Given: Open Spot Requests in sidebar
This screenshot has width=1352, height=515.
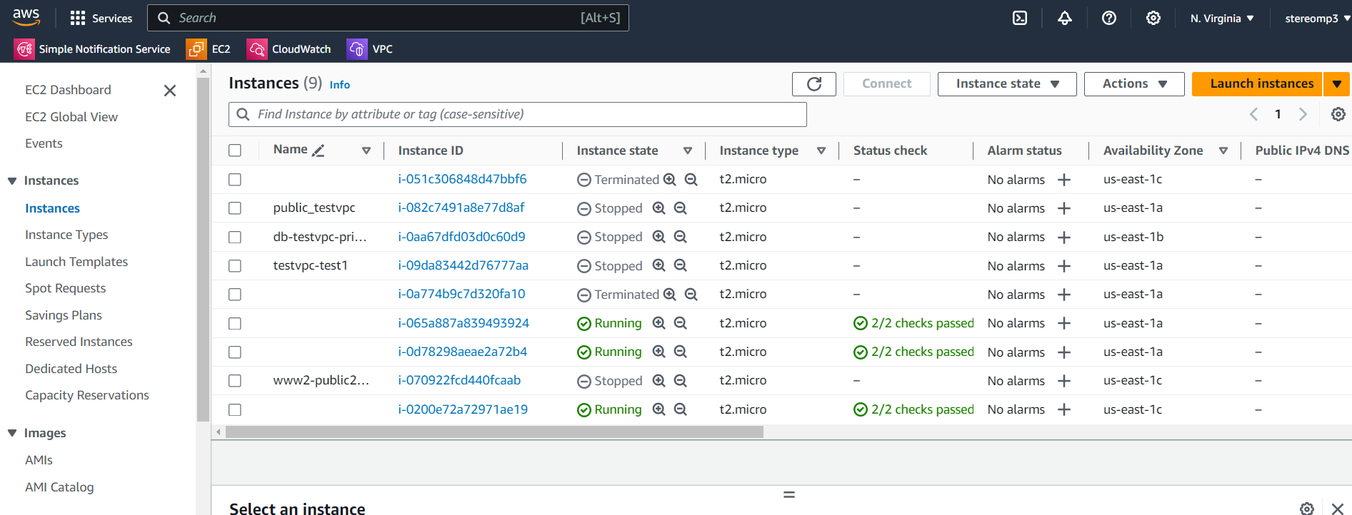Looking at the screenshot, I should tap(65, 288).
